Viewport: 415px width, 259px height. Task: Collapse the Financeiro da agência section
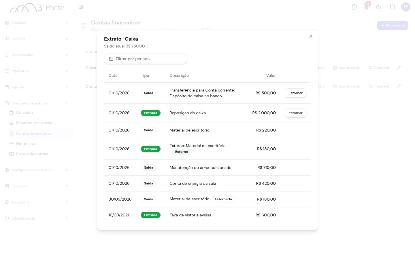(36, 103)
